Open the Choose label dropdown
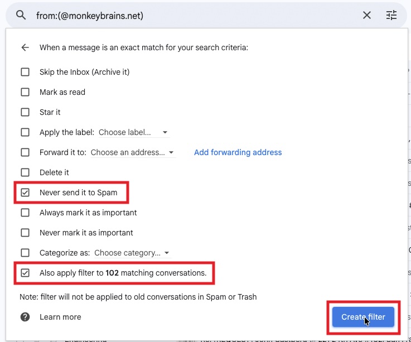This screenshot has width=411, height=342. pos(133,132)
